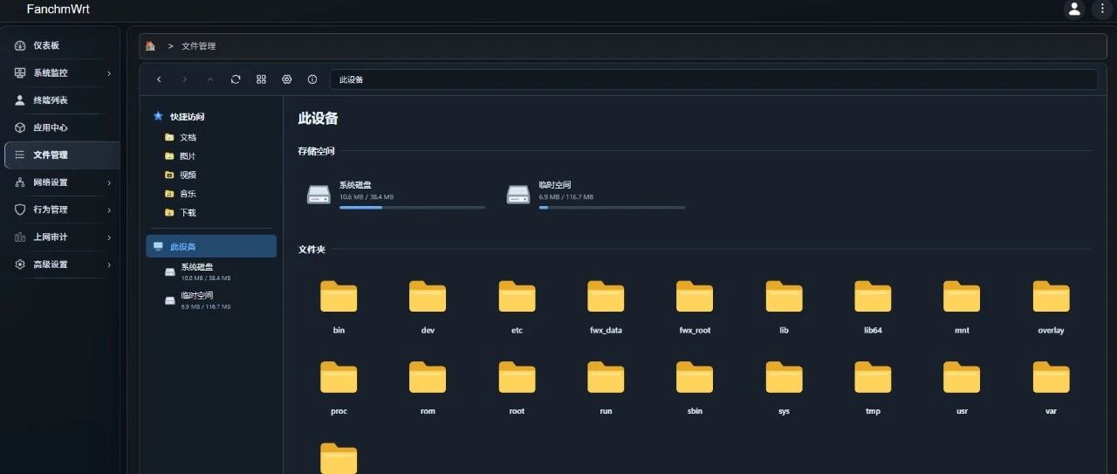Select the 系统磁盘 drive in storage section
This screenshot has height=474, width=1117.
coord(395,194)
